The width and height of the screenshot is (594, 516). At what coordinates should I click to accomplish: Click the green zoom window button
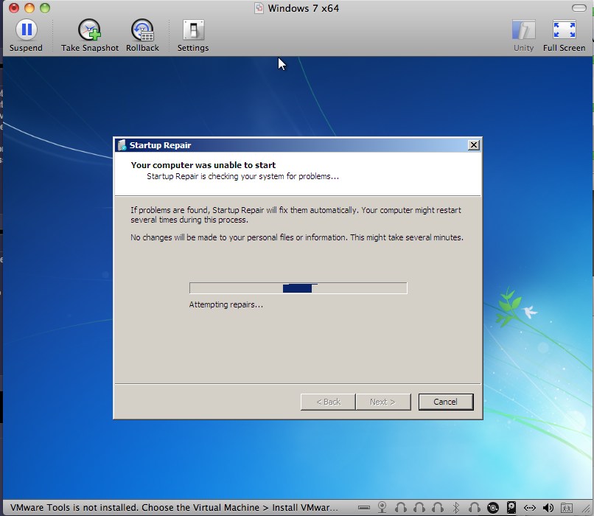click(x=45, y=8)
